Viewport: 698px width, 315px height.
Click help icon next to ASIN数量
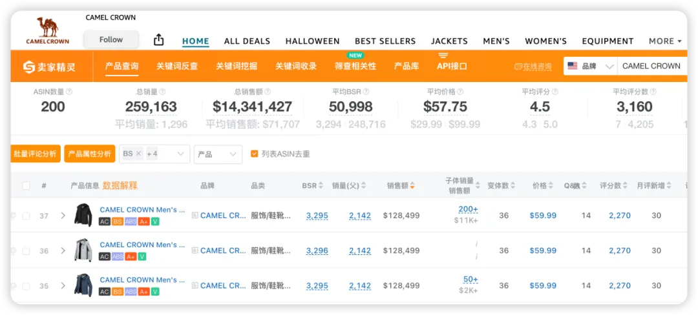tap(69, 92)
